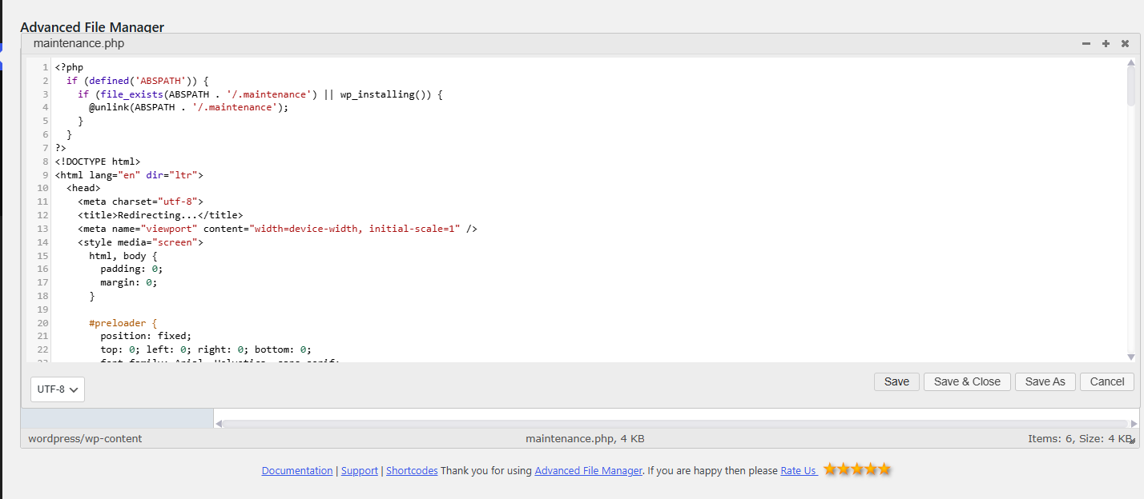Screen dimensions: 1144x499
Task: Click the resize grip in the bottom-right corner
Action: pos(1131,441)
